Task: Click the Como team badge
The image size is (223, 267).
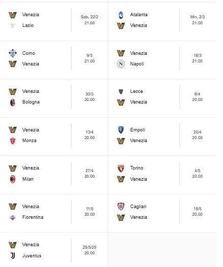Action: click(x=13, y=53)
